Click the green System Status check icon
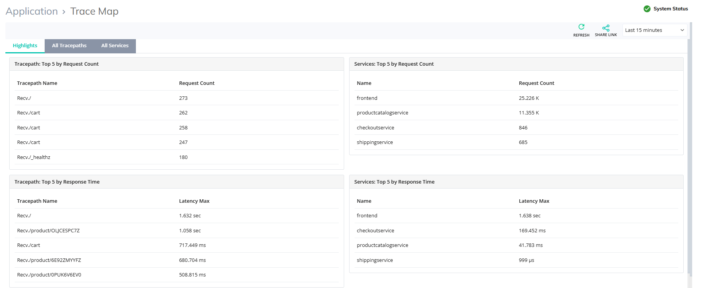Image resolution: width=701 pixels, height=288 pixels. click(647, 9)
